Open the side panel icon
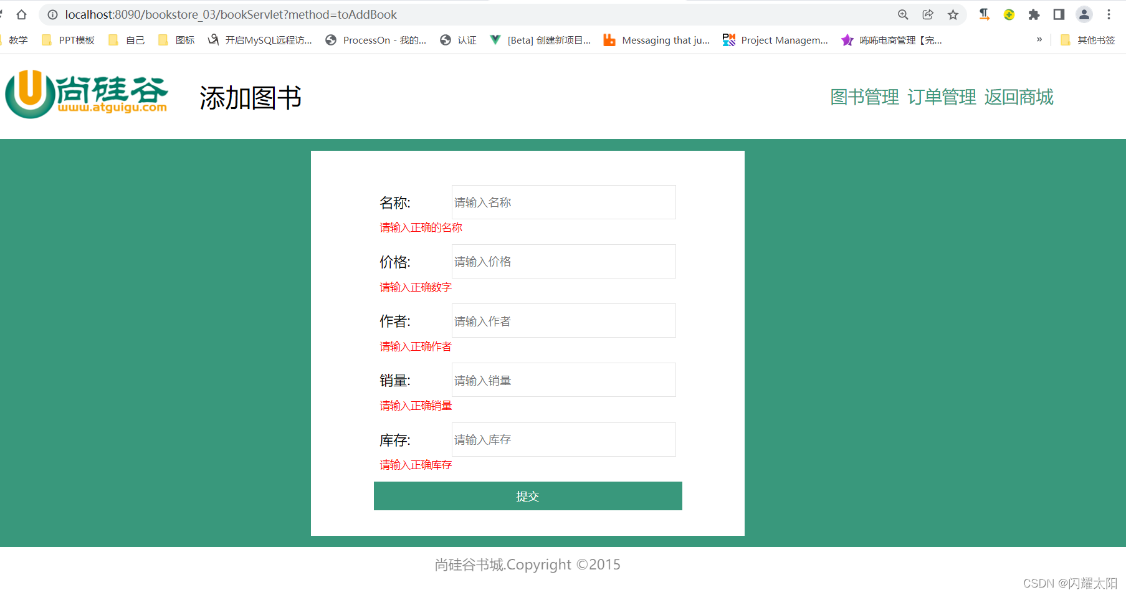 [1059, 14]
